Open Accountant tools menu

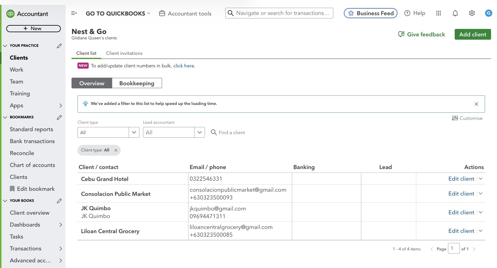185,13
